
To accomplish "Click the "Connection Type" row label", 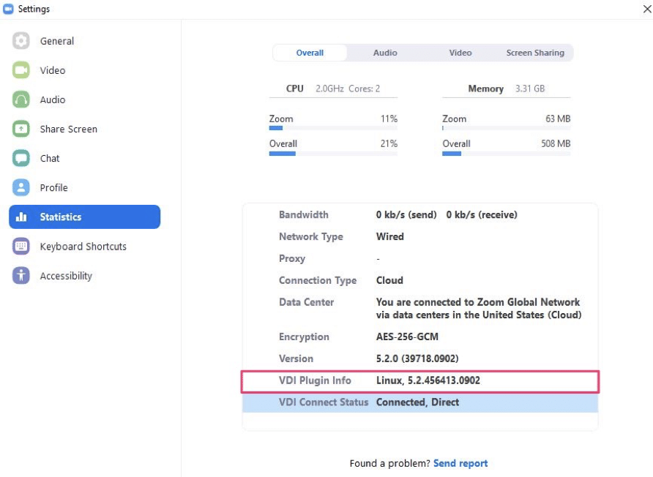I will click(x=318, y=280).
